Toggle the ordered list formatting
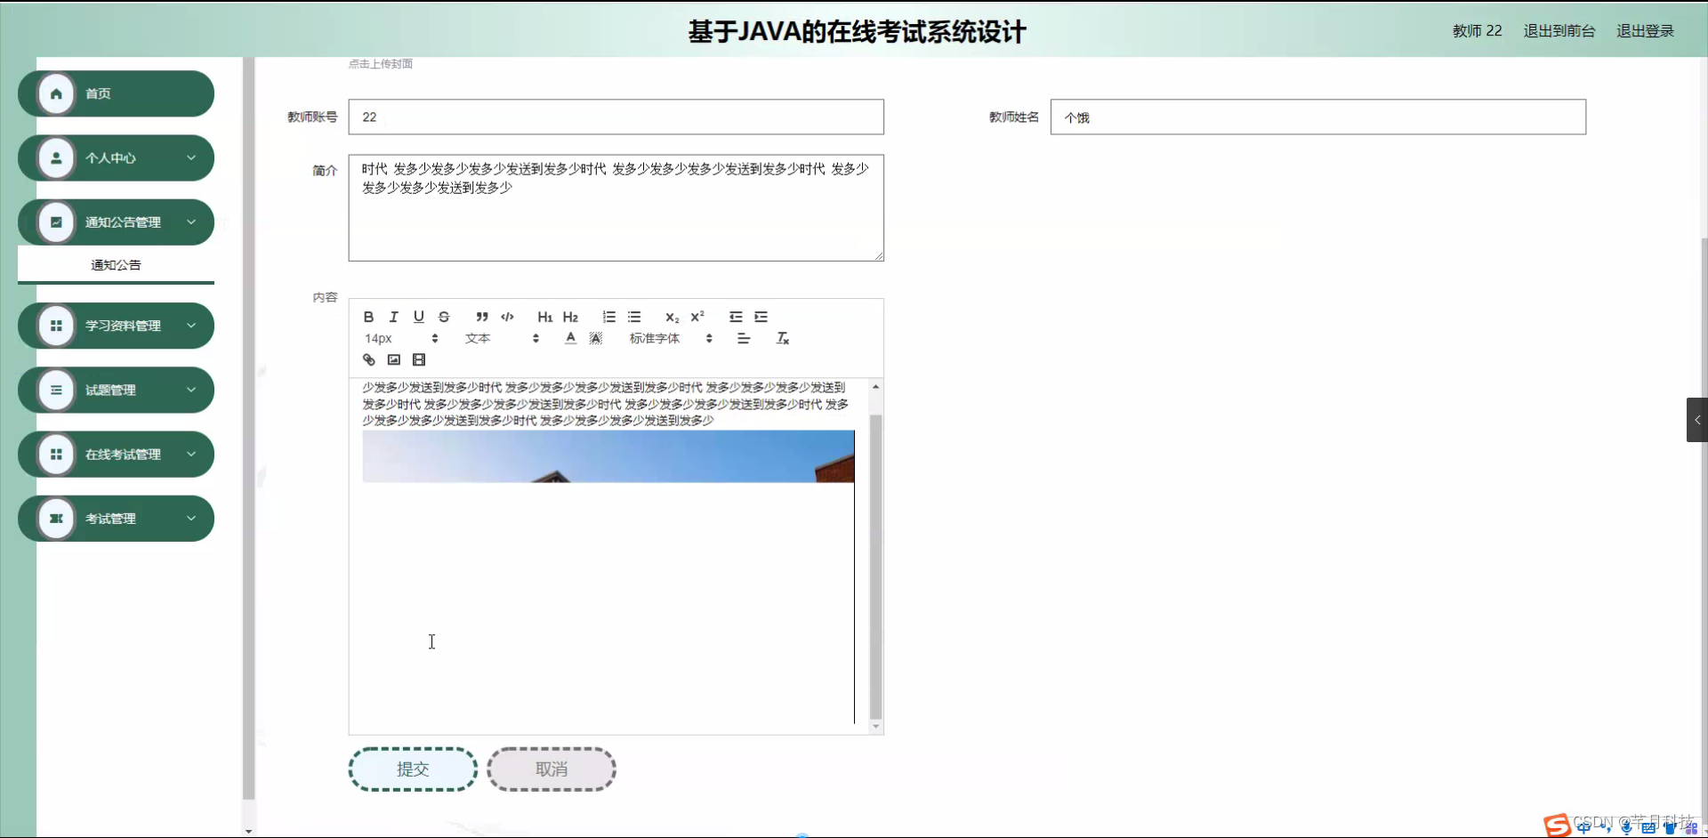This screenshot has height=838, width=1708. point(608,317)
